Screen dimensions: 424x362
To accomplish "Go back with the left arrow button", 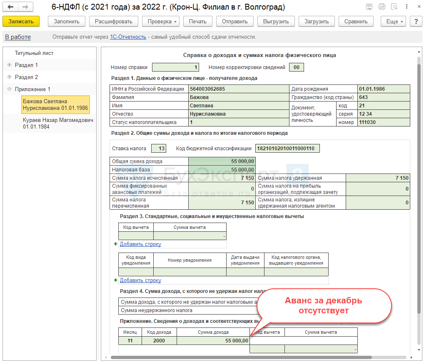I will 10,7.
